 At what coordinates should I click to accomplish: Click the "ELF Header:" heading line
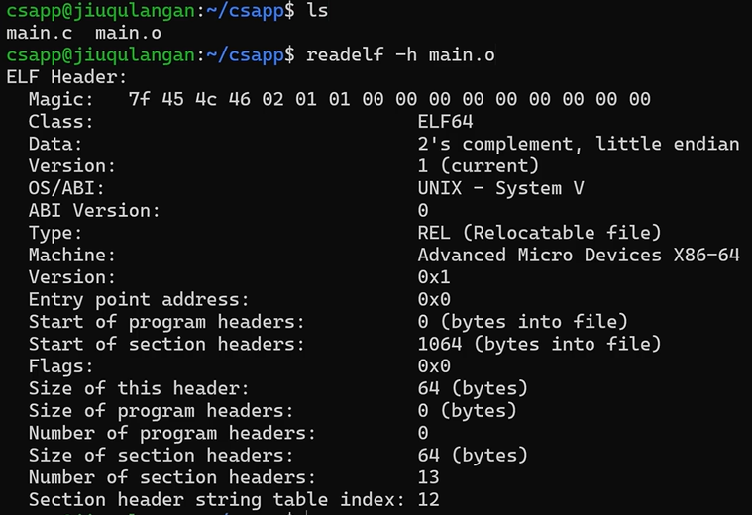66,77
